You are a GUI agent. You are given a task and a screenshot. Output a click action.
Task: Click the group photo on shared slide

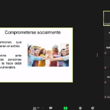pos(48,55)
